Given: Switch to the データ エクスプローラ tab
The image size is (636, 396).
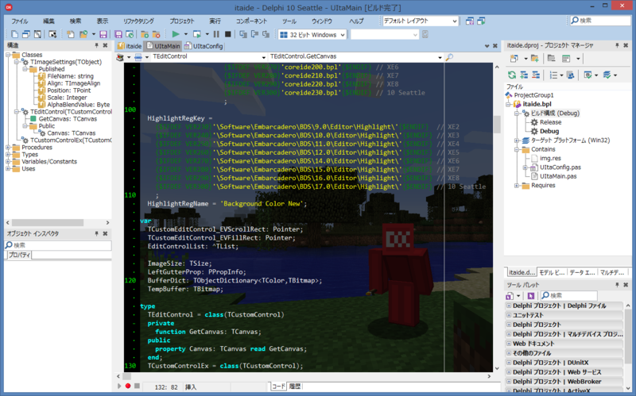Looking at the screenshot, I should (x=582, y=272).
